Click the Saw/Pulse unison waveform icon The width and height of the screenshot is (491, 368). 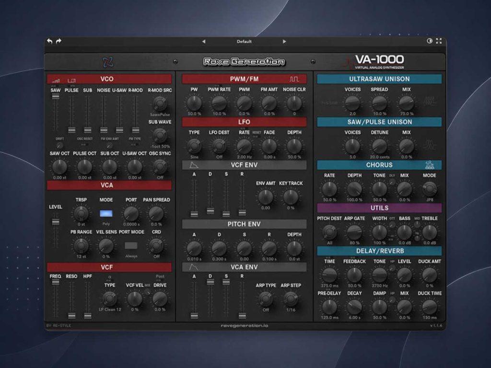click(429, 145)
